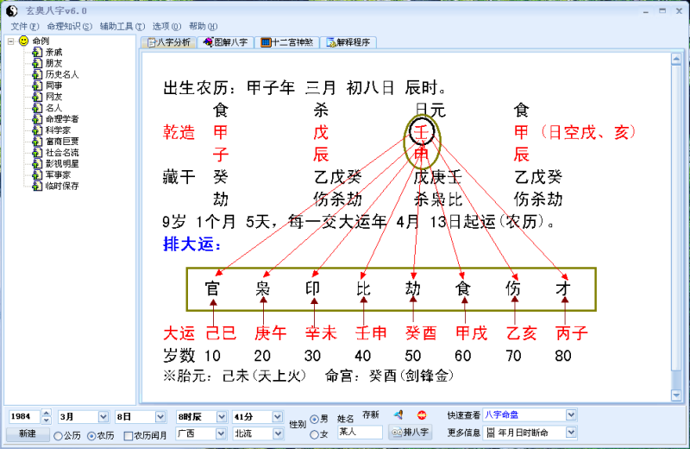
Task: Click the year input field showing 1984
Action: [x=25, y=416]
